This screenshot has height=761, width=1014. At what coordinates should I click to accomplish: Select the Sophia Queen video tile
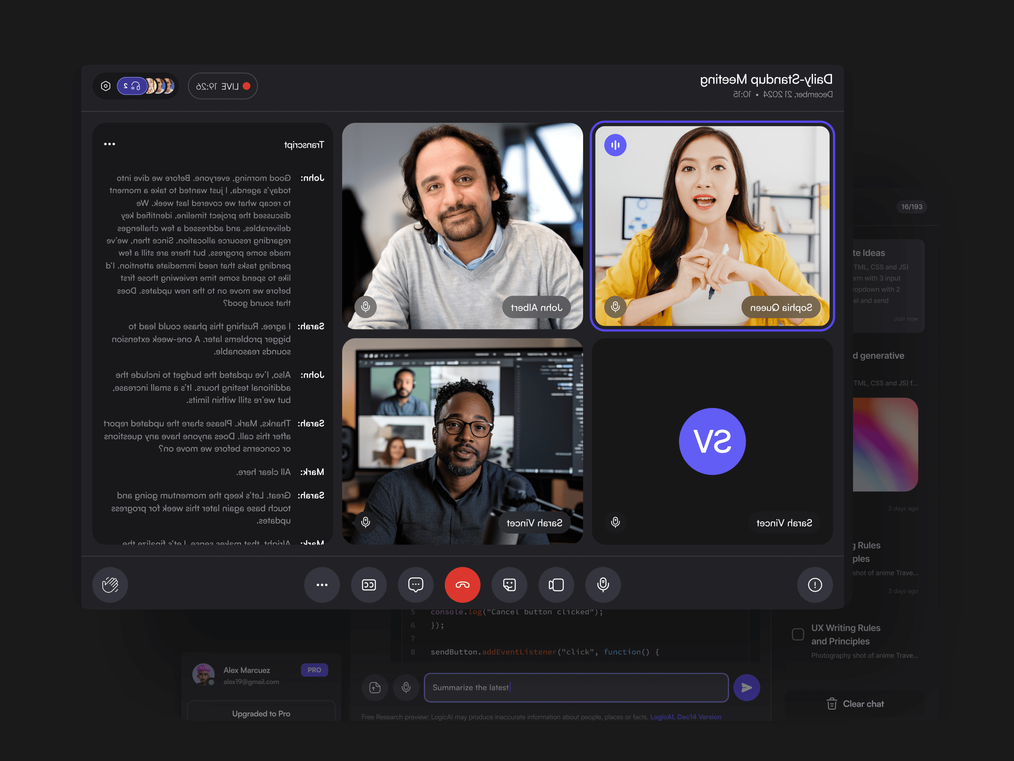(x=712, y=226)
